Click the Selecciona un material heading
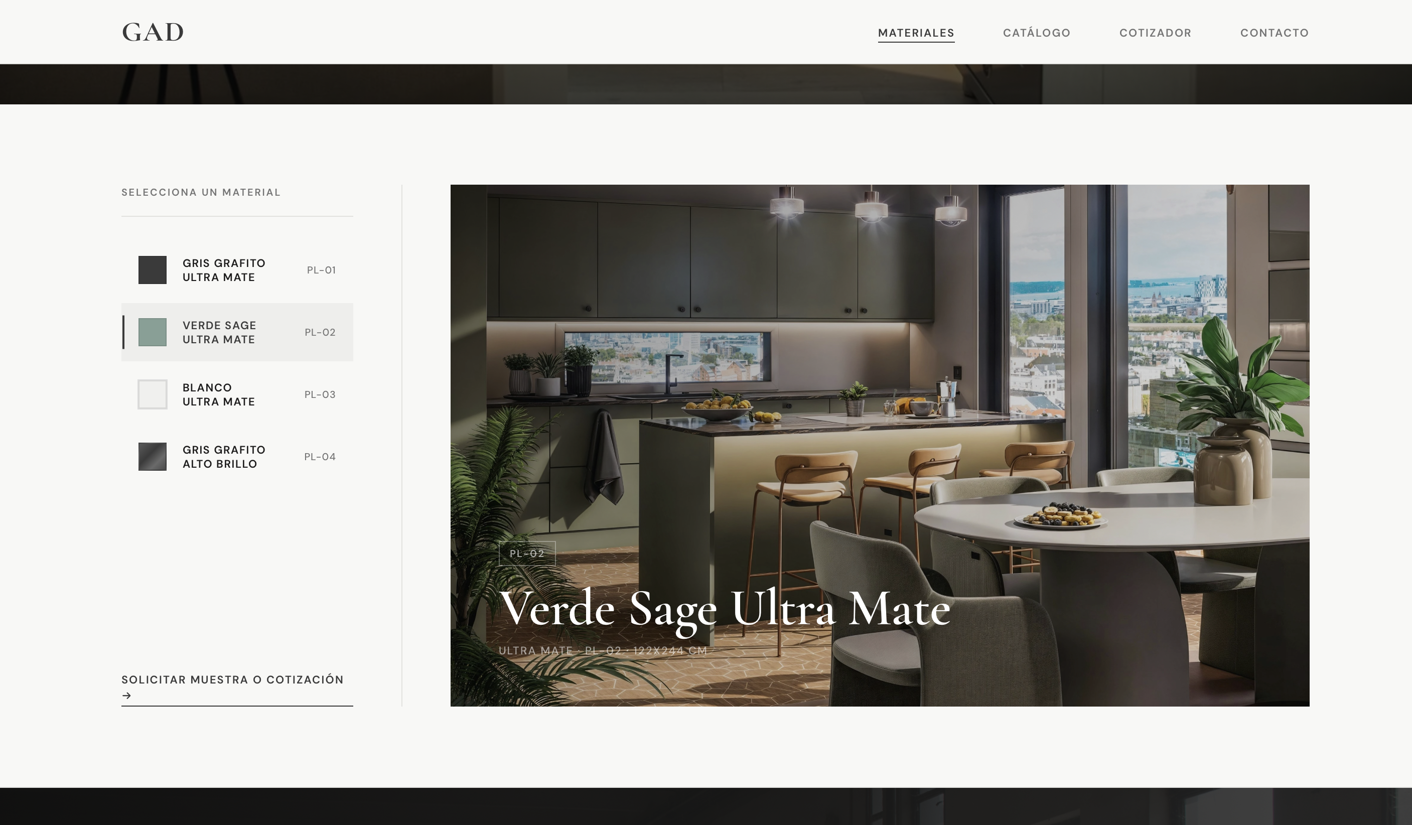 click(x=201, y=192)
